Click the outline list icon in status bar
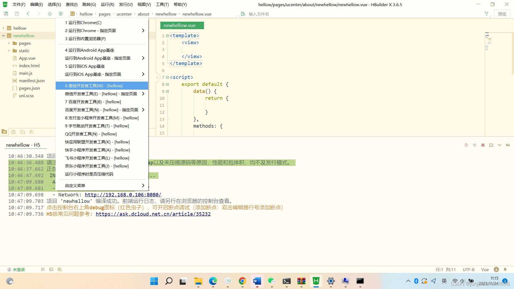Viewport: 514px width, 289px height. (43, 269)
